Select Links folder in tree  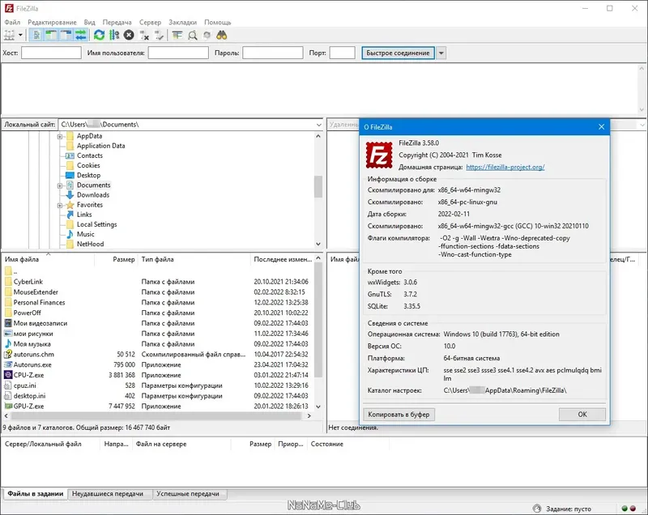click(x=84, y=215)
